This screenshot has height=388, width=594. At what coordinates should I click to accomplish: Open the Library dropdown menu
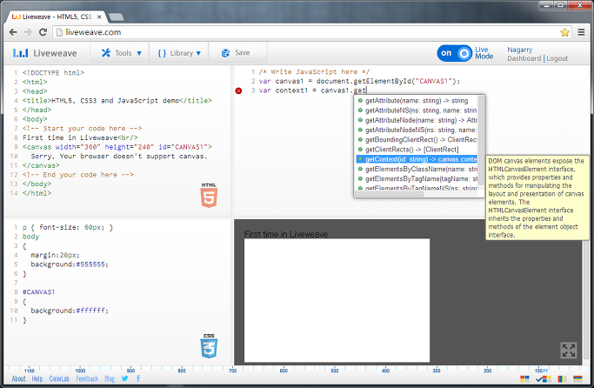[179, 53]
